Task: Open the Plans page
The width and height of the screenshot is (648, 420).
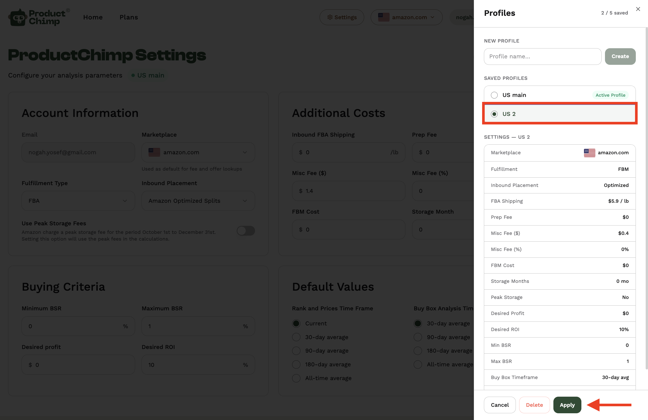Action: (x=129, y=17)
